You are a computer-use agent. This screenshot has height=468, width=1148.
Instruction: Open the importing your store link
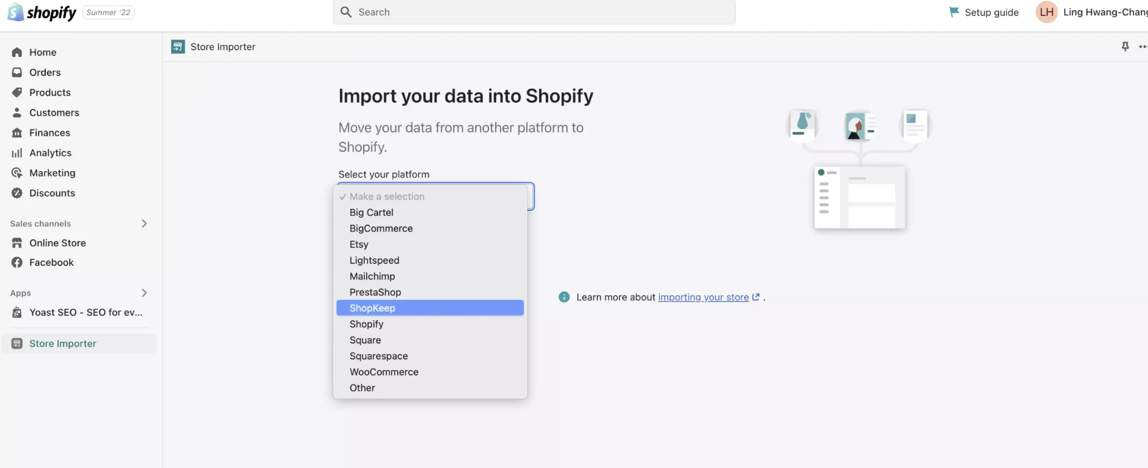tap(703, 297)
